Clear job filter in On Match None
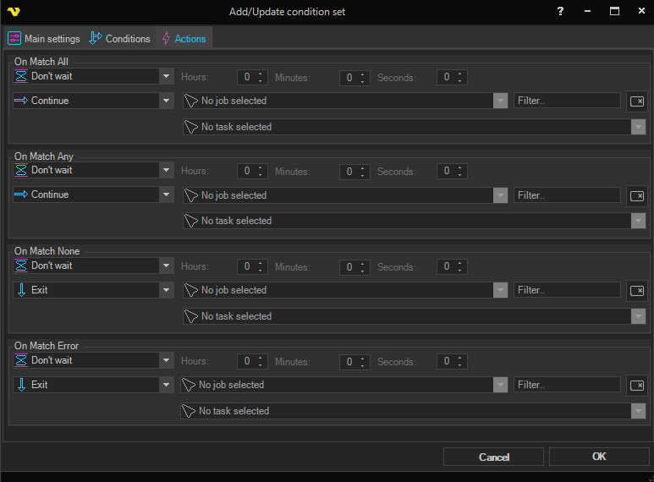 coord(636,291)
